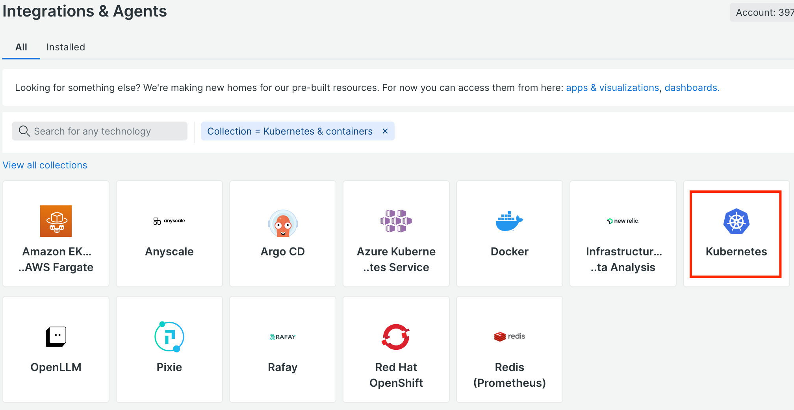
Task: Open the apps & visualizations link
Action: pyautogui.click(x=612, y=88)
